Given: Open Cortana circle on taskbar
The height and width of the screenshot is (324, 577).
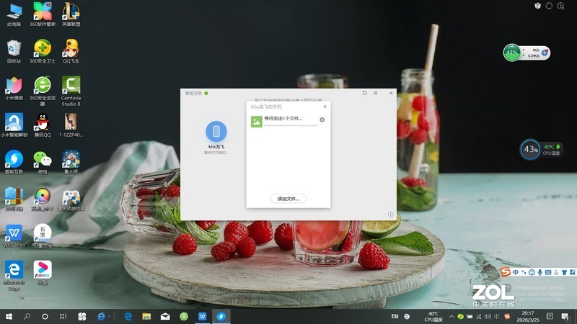Looking at the screenshot, I should pos(45,316).
